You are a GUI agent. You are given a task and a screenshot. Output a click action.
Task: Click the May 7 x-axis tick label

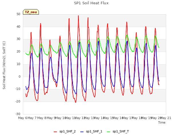[x=32, y=118]
